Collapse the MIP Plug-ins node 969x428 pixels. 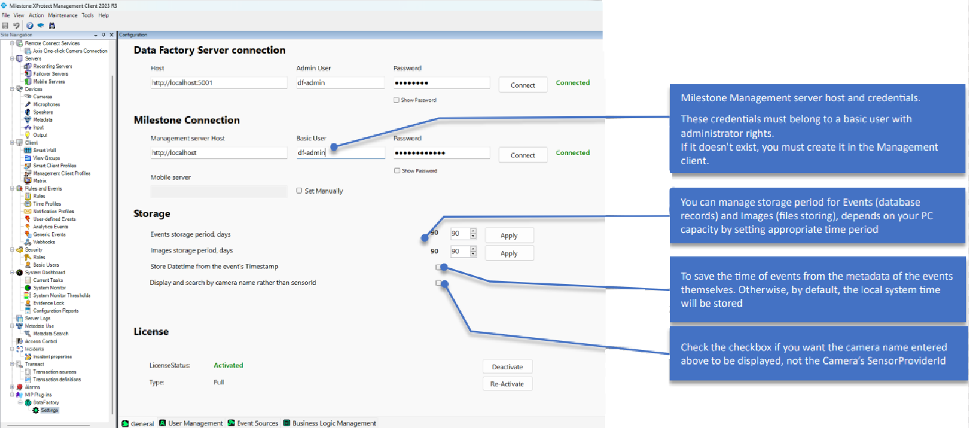coord(12,395)
